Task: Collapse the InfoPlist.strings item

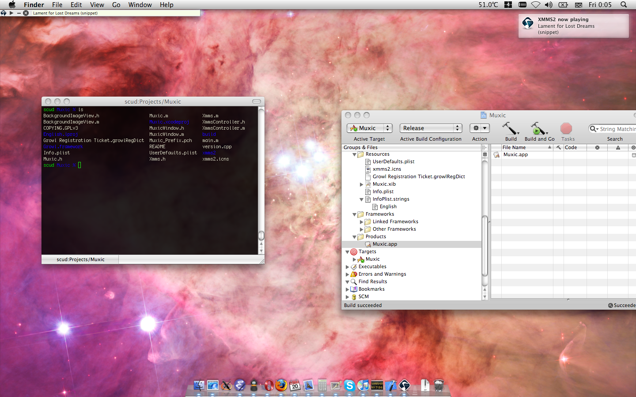Action: point(361,199)
